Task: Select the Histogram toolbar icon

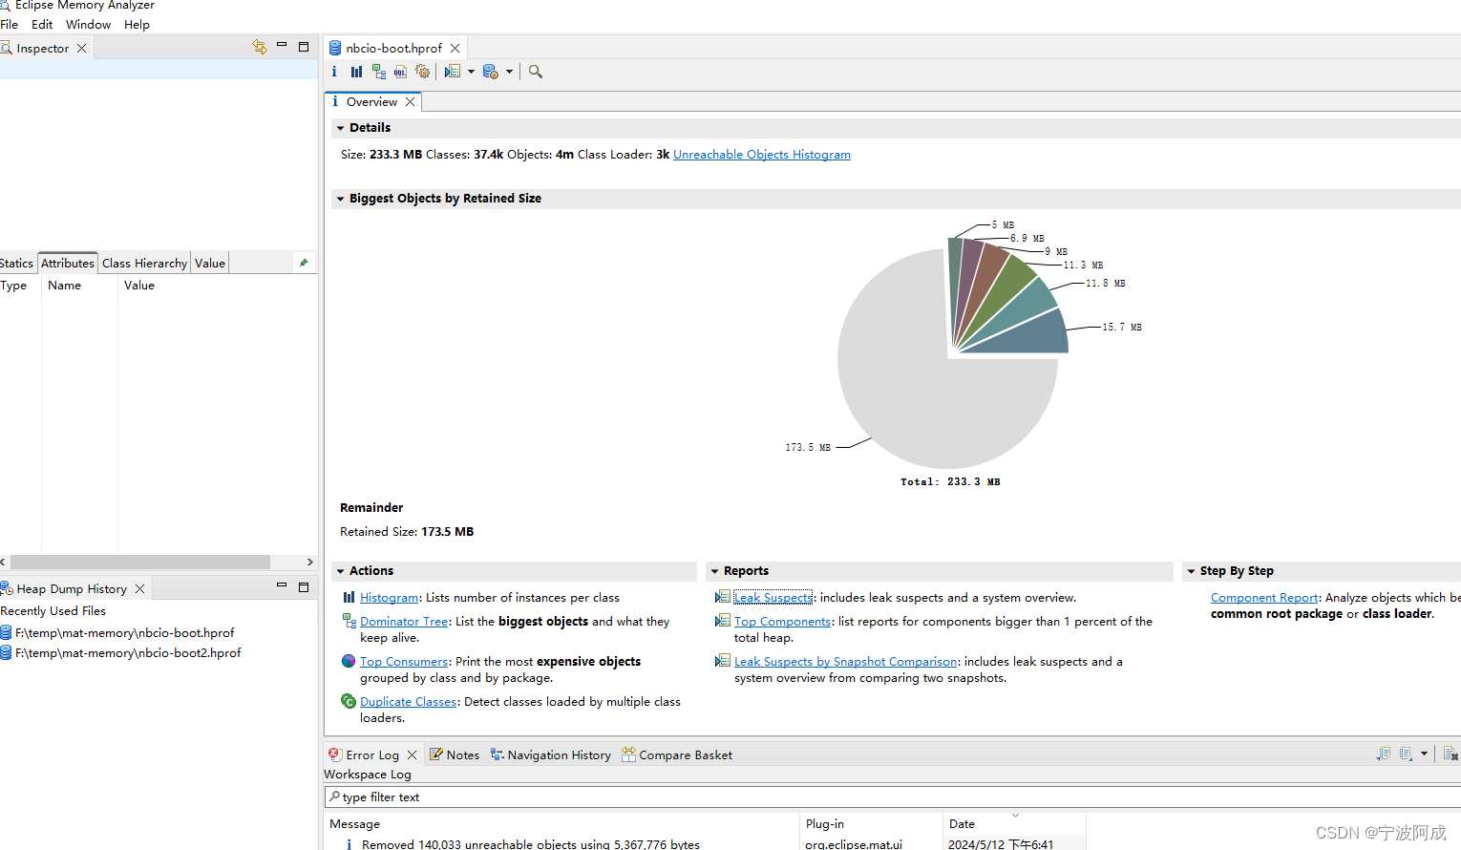Action: 355,71
